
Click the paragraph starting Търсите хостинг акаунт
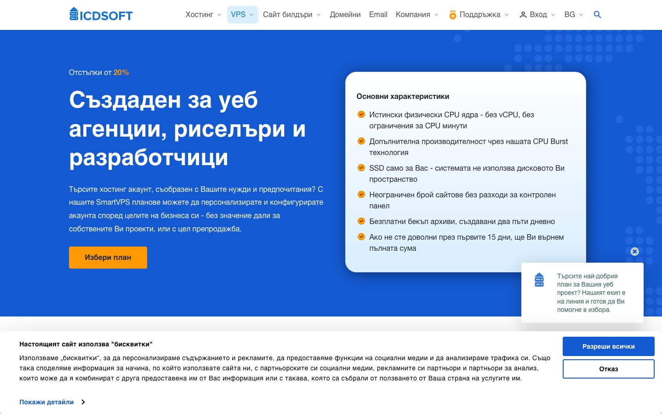point(196,209)
